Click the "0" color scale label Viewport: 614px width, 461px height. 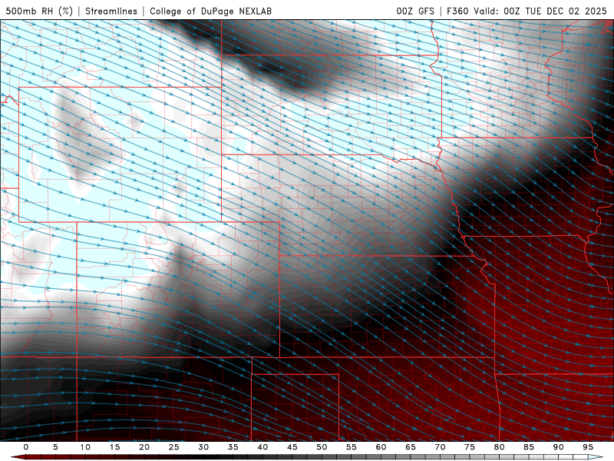26,447
